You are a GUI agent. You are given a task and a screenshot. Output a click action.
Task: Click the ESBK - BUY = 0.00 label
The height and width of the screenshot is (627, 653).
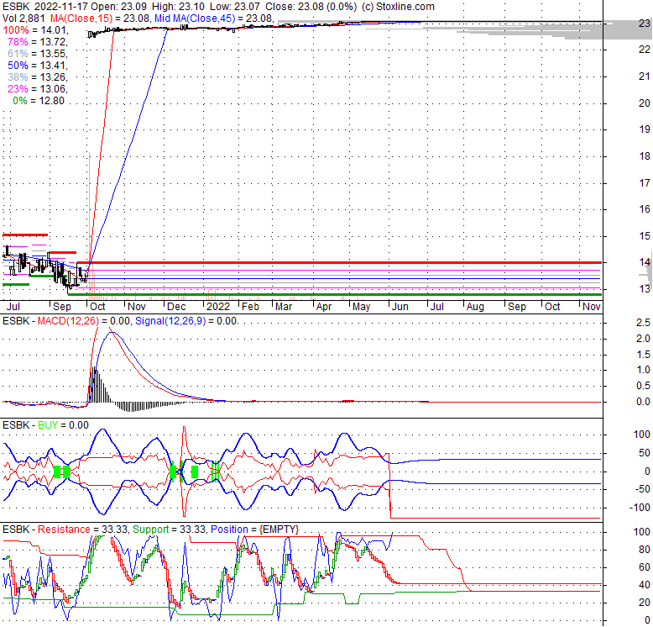tap(45, 425)
